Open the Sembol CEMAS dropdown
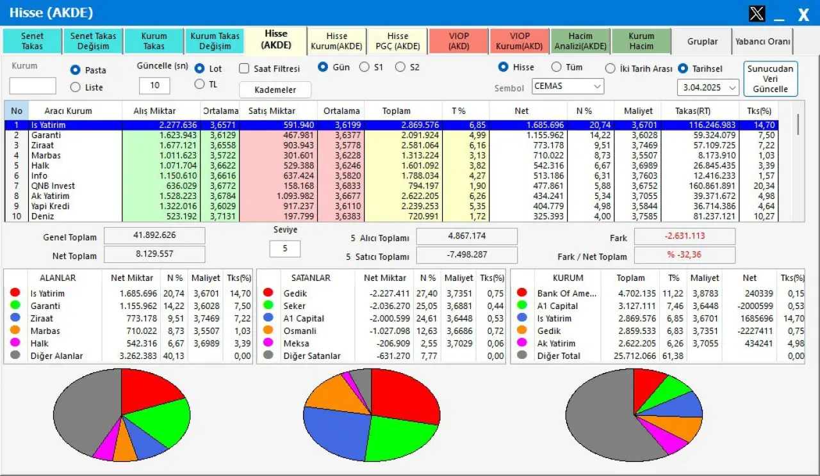The image size is (820, 476). (x=568, y=86)
